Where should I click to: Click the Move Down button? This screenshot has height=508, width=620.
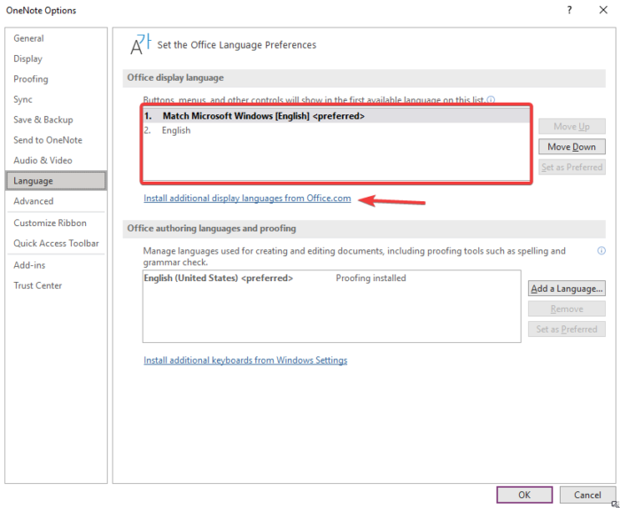coord(572,147)
